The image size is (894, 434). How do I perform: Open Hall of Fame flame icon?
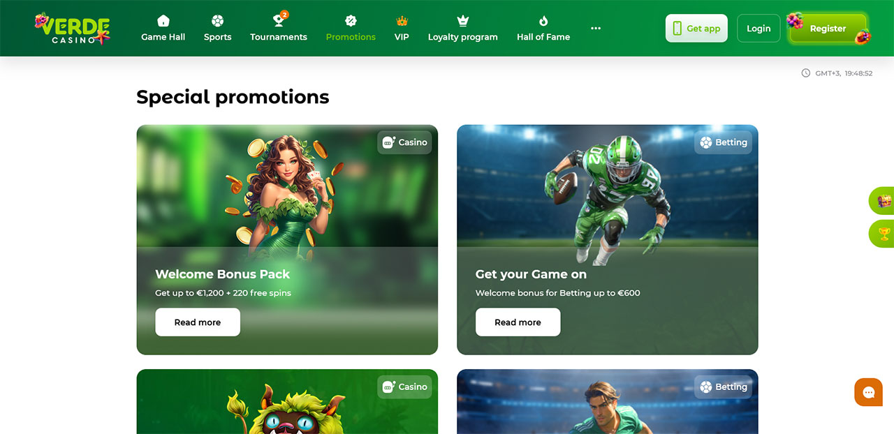[543, 20]
